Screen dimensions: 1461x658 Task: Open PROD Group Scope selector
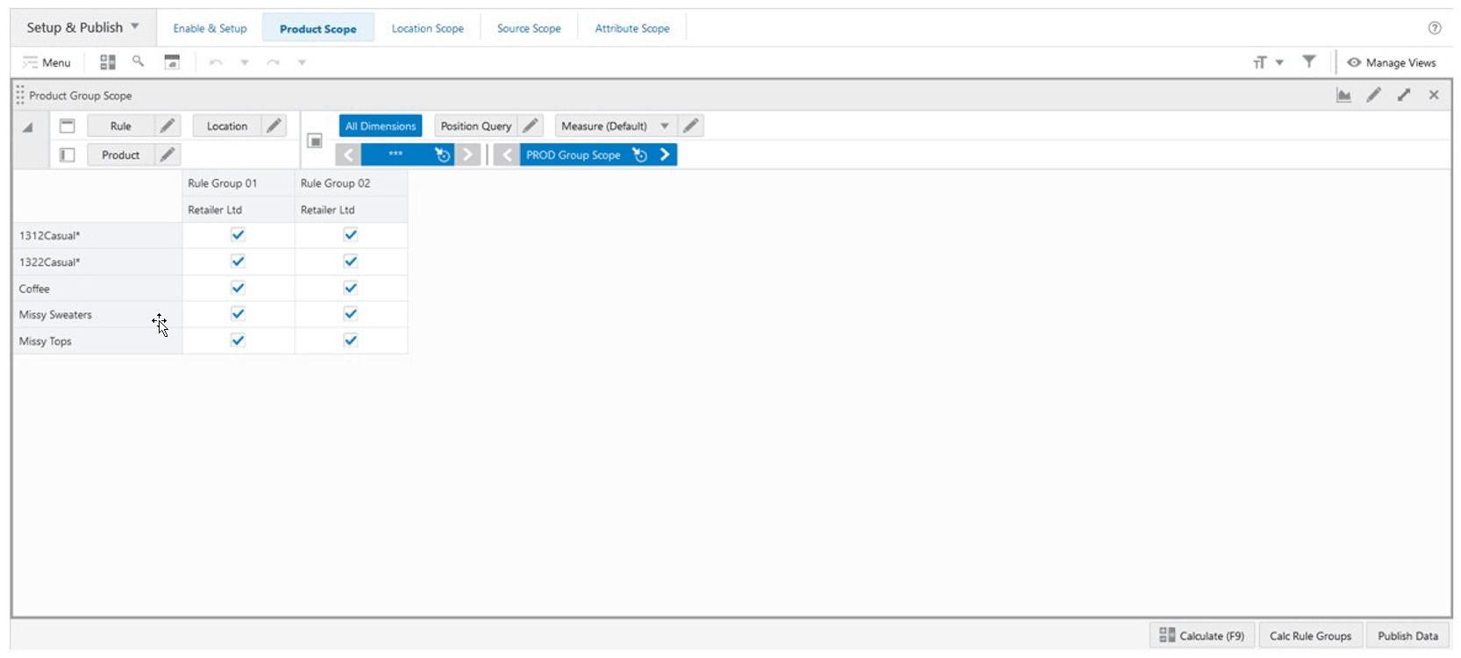[x=574, y=155]
